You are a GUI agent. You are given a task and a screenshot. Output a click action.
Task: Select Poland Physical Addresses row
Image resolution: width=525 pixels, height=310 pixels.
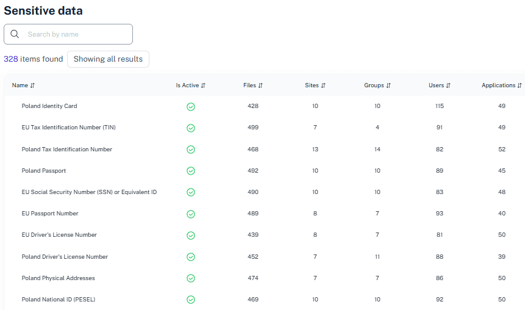click(59, 278)
